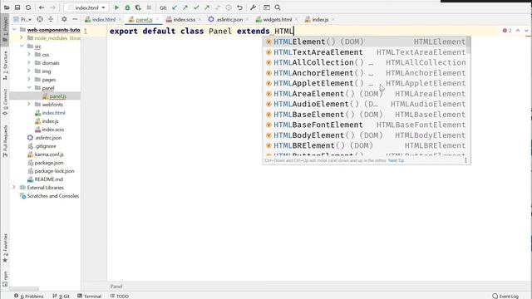Open Project panel gear options

click(x=64, y=20)
